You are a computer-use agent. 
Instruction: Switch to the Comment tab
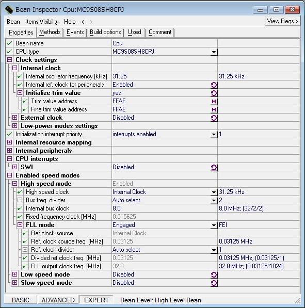click(x=160, y=32)
